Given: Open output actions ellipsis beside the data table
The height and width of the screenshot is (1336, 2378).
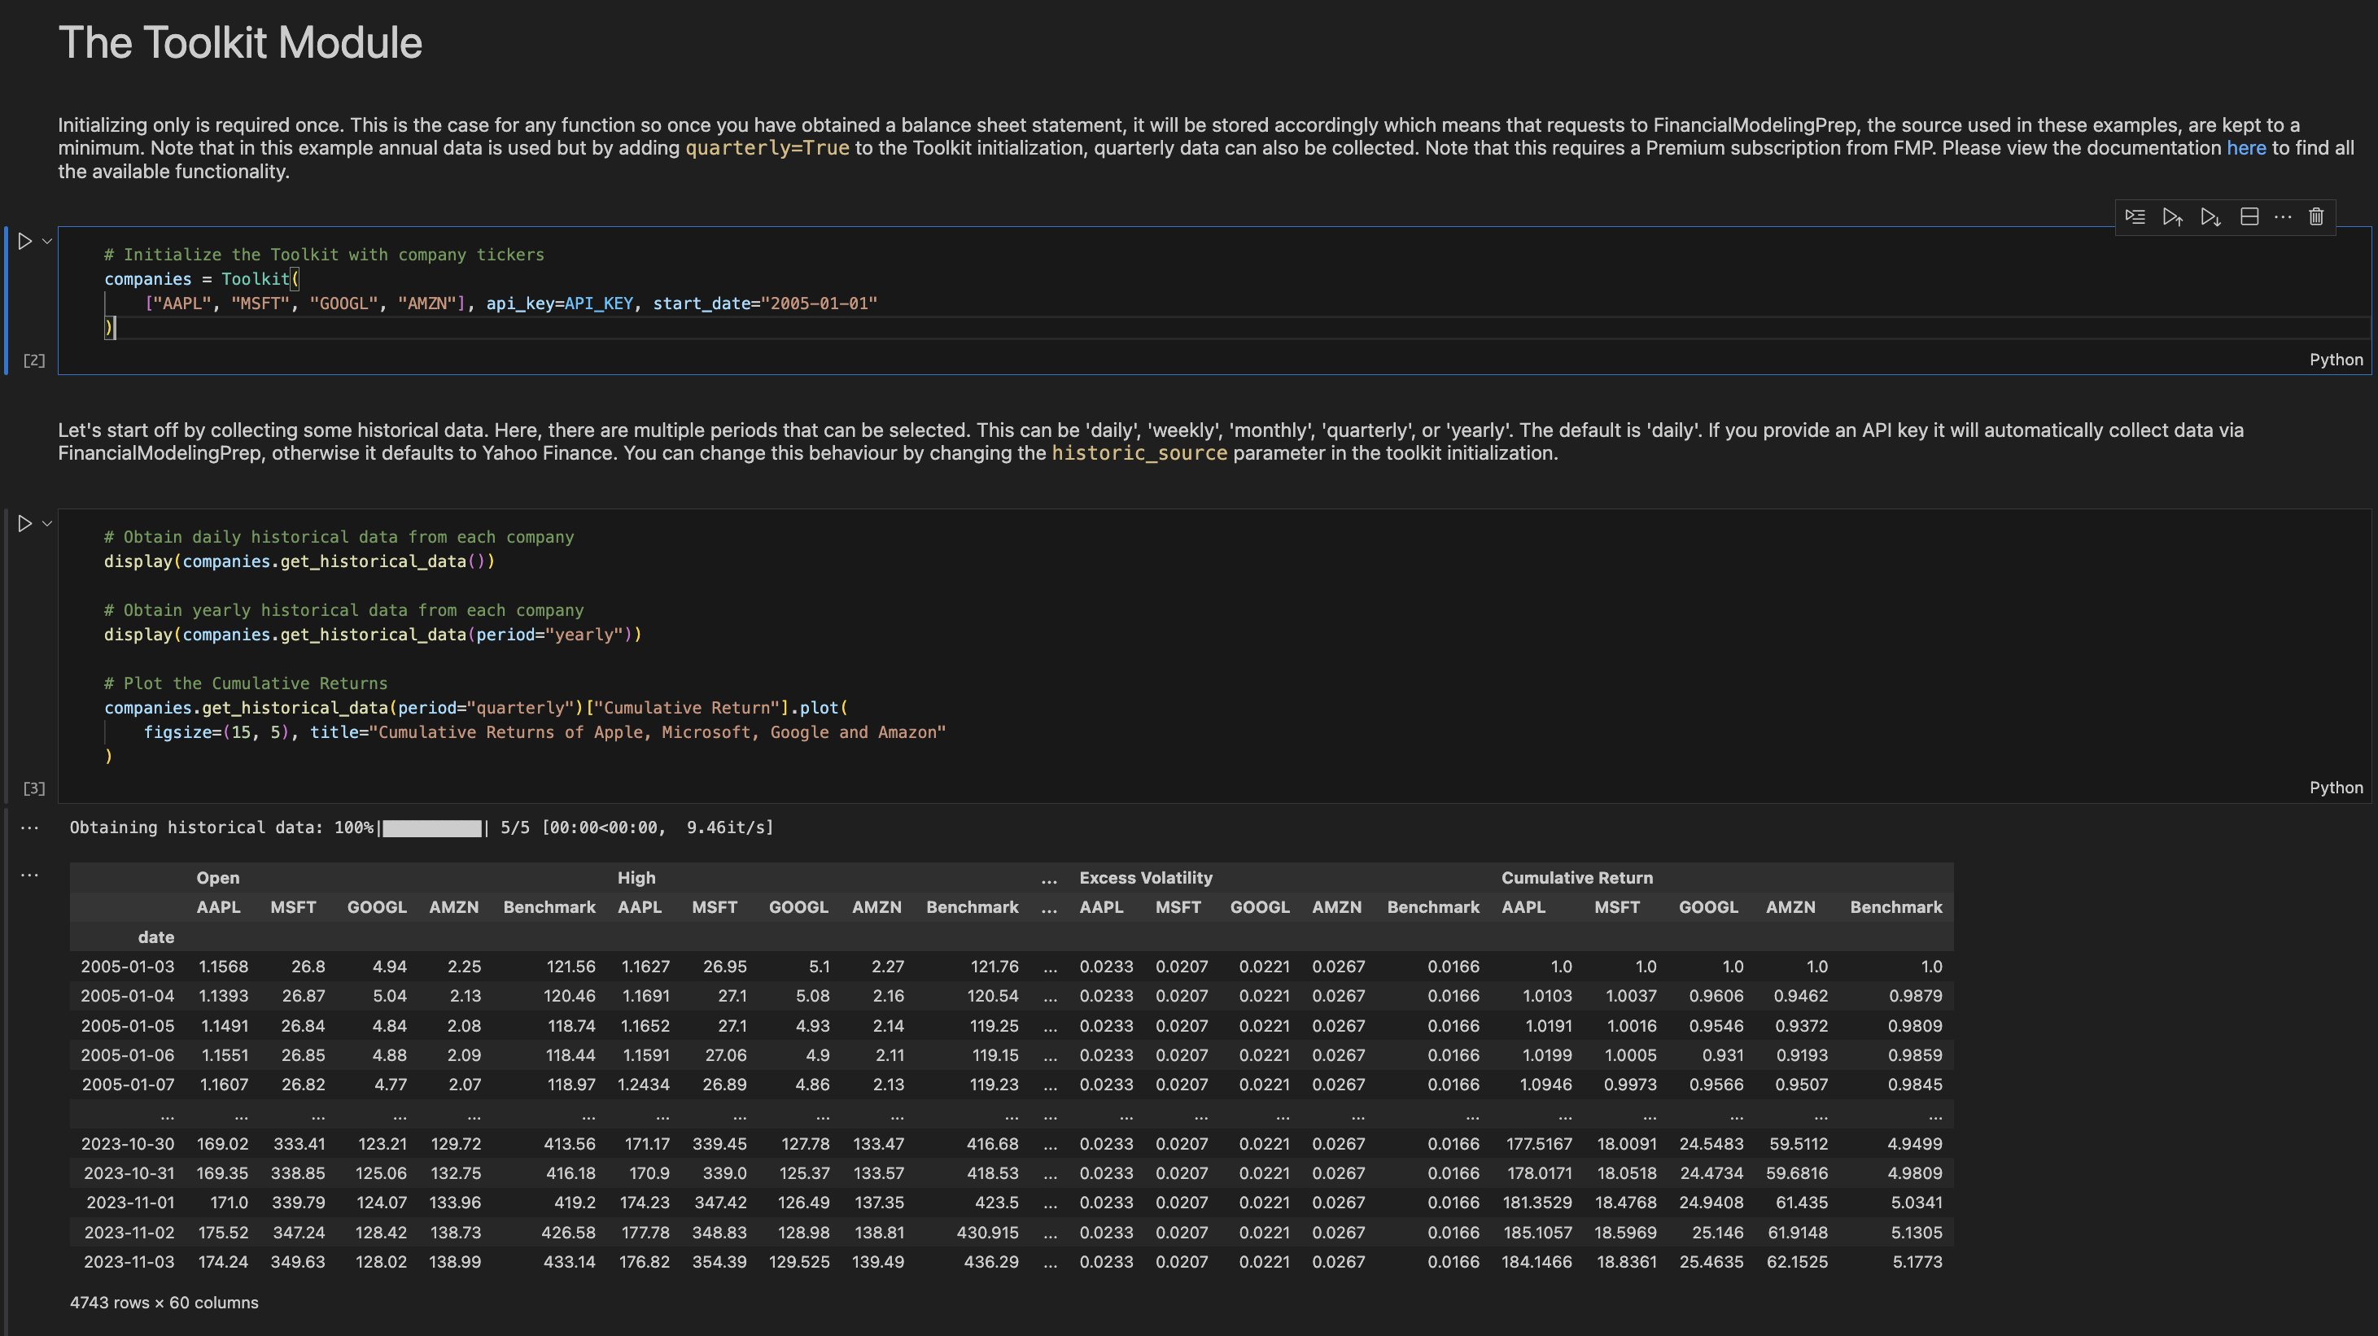Looking at the screenshot, I should [29, 875].
